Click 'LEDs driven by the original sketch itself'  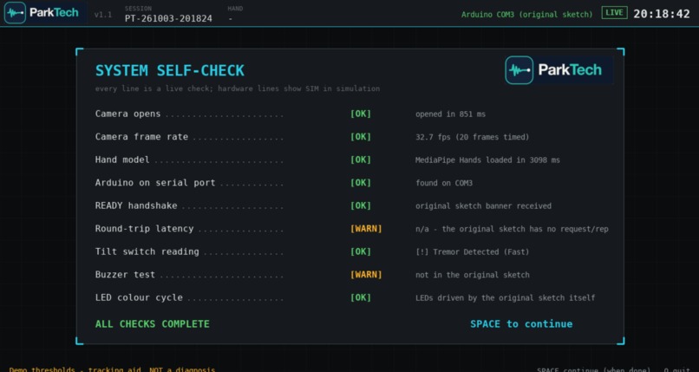tap(505, 298)
